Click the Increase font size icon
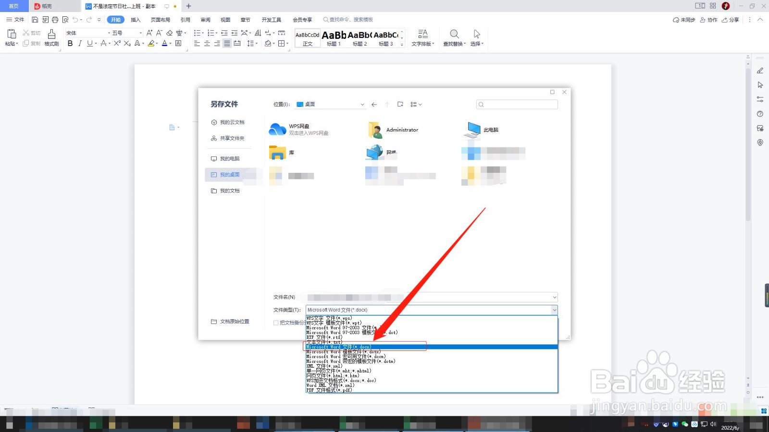 point(149,33)
